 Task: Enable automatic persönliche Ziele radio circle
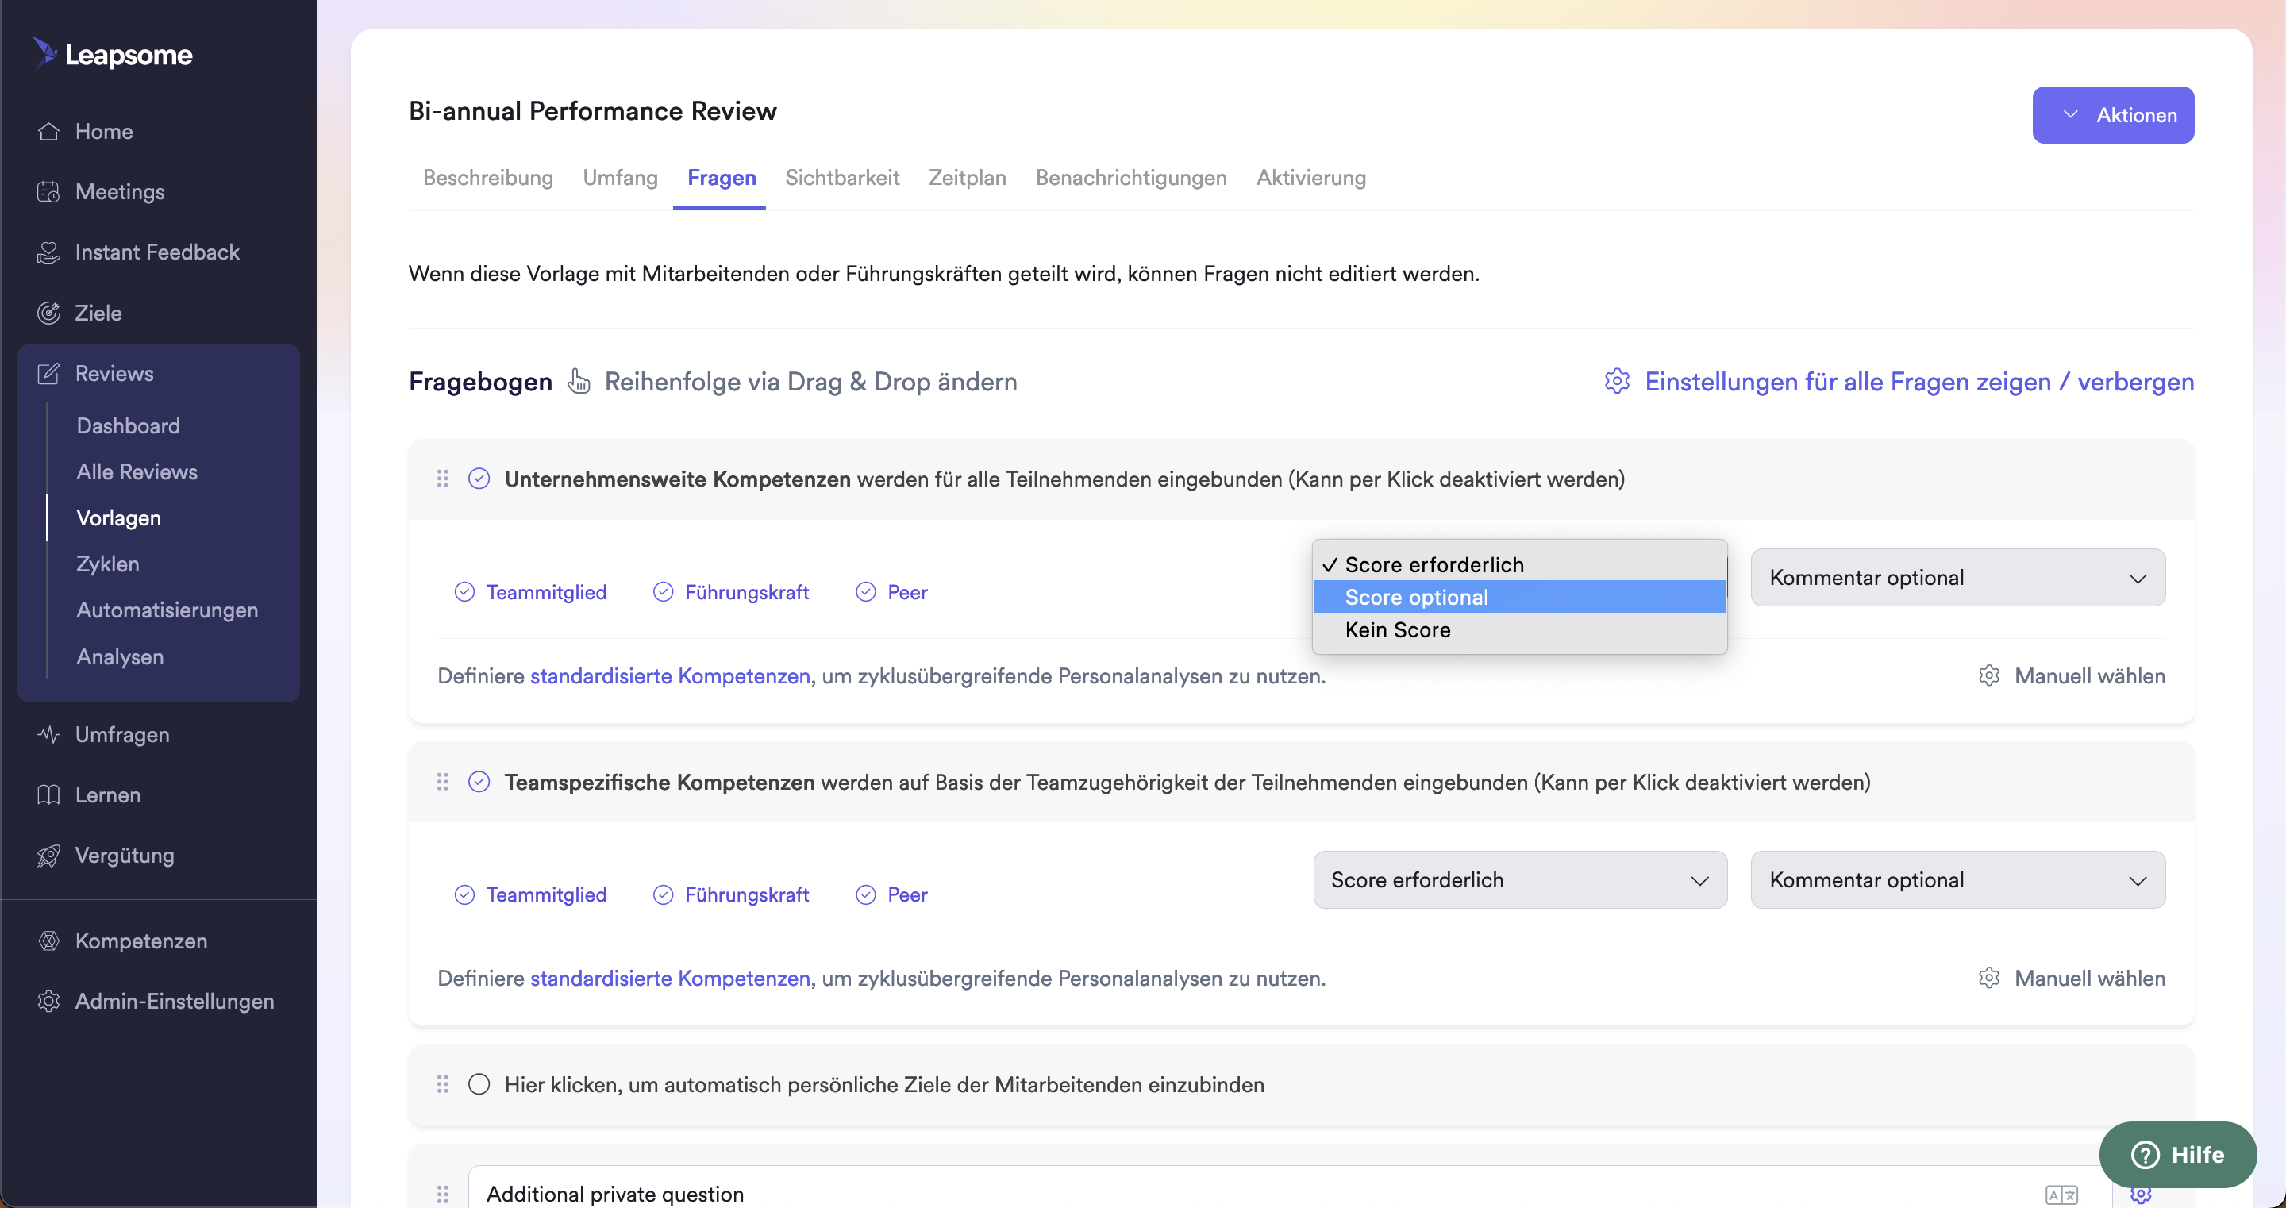pyautogui.click(x=479, y=1083)
